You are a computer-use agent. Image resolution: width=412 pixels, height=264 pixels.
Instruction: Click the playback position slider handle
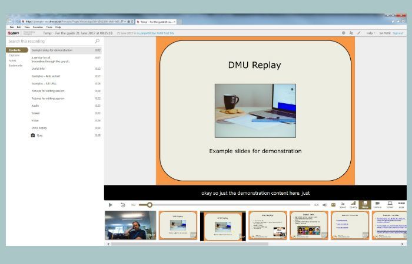(x=149, y=205)
